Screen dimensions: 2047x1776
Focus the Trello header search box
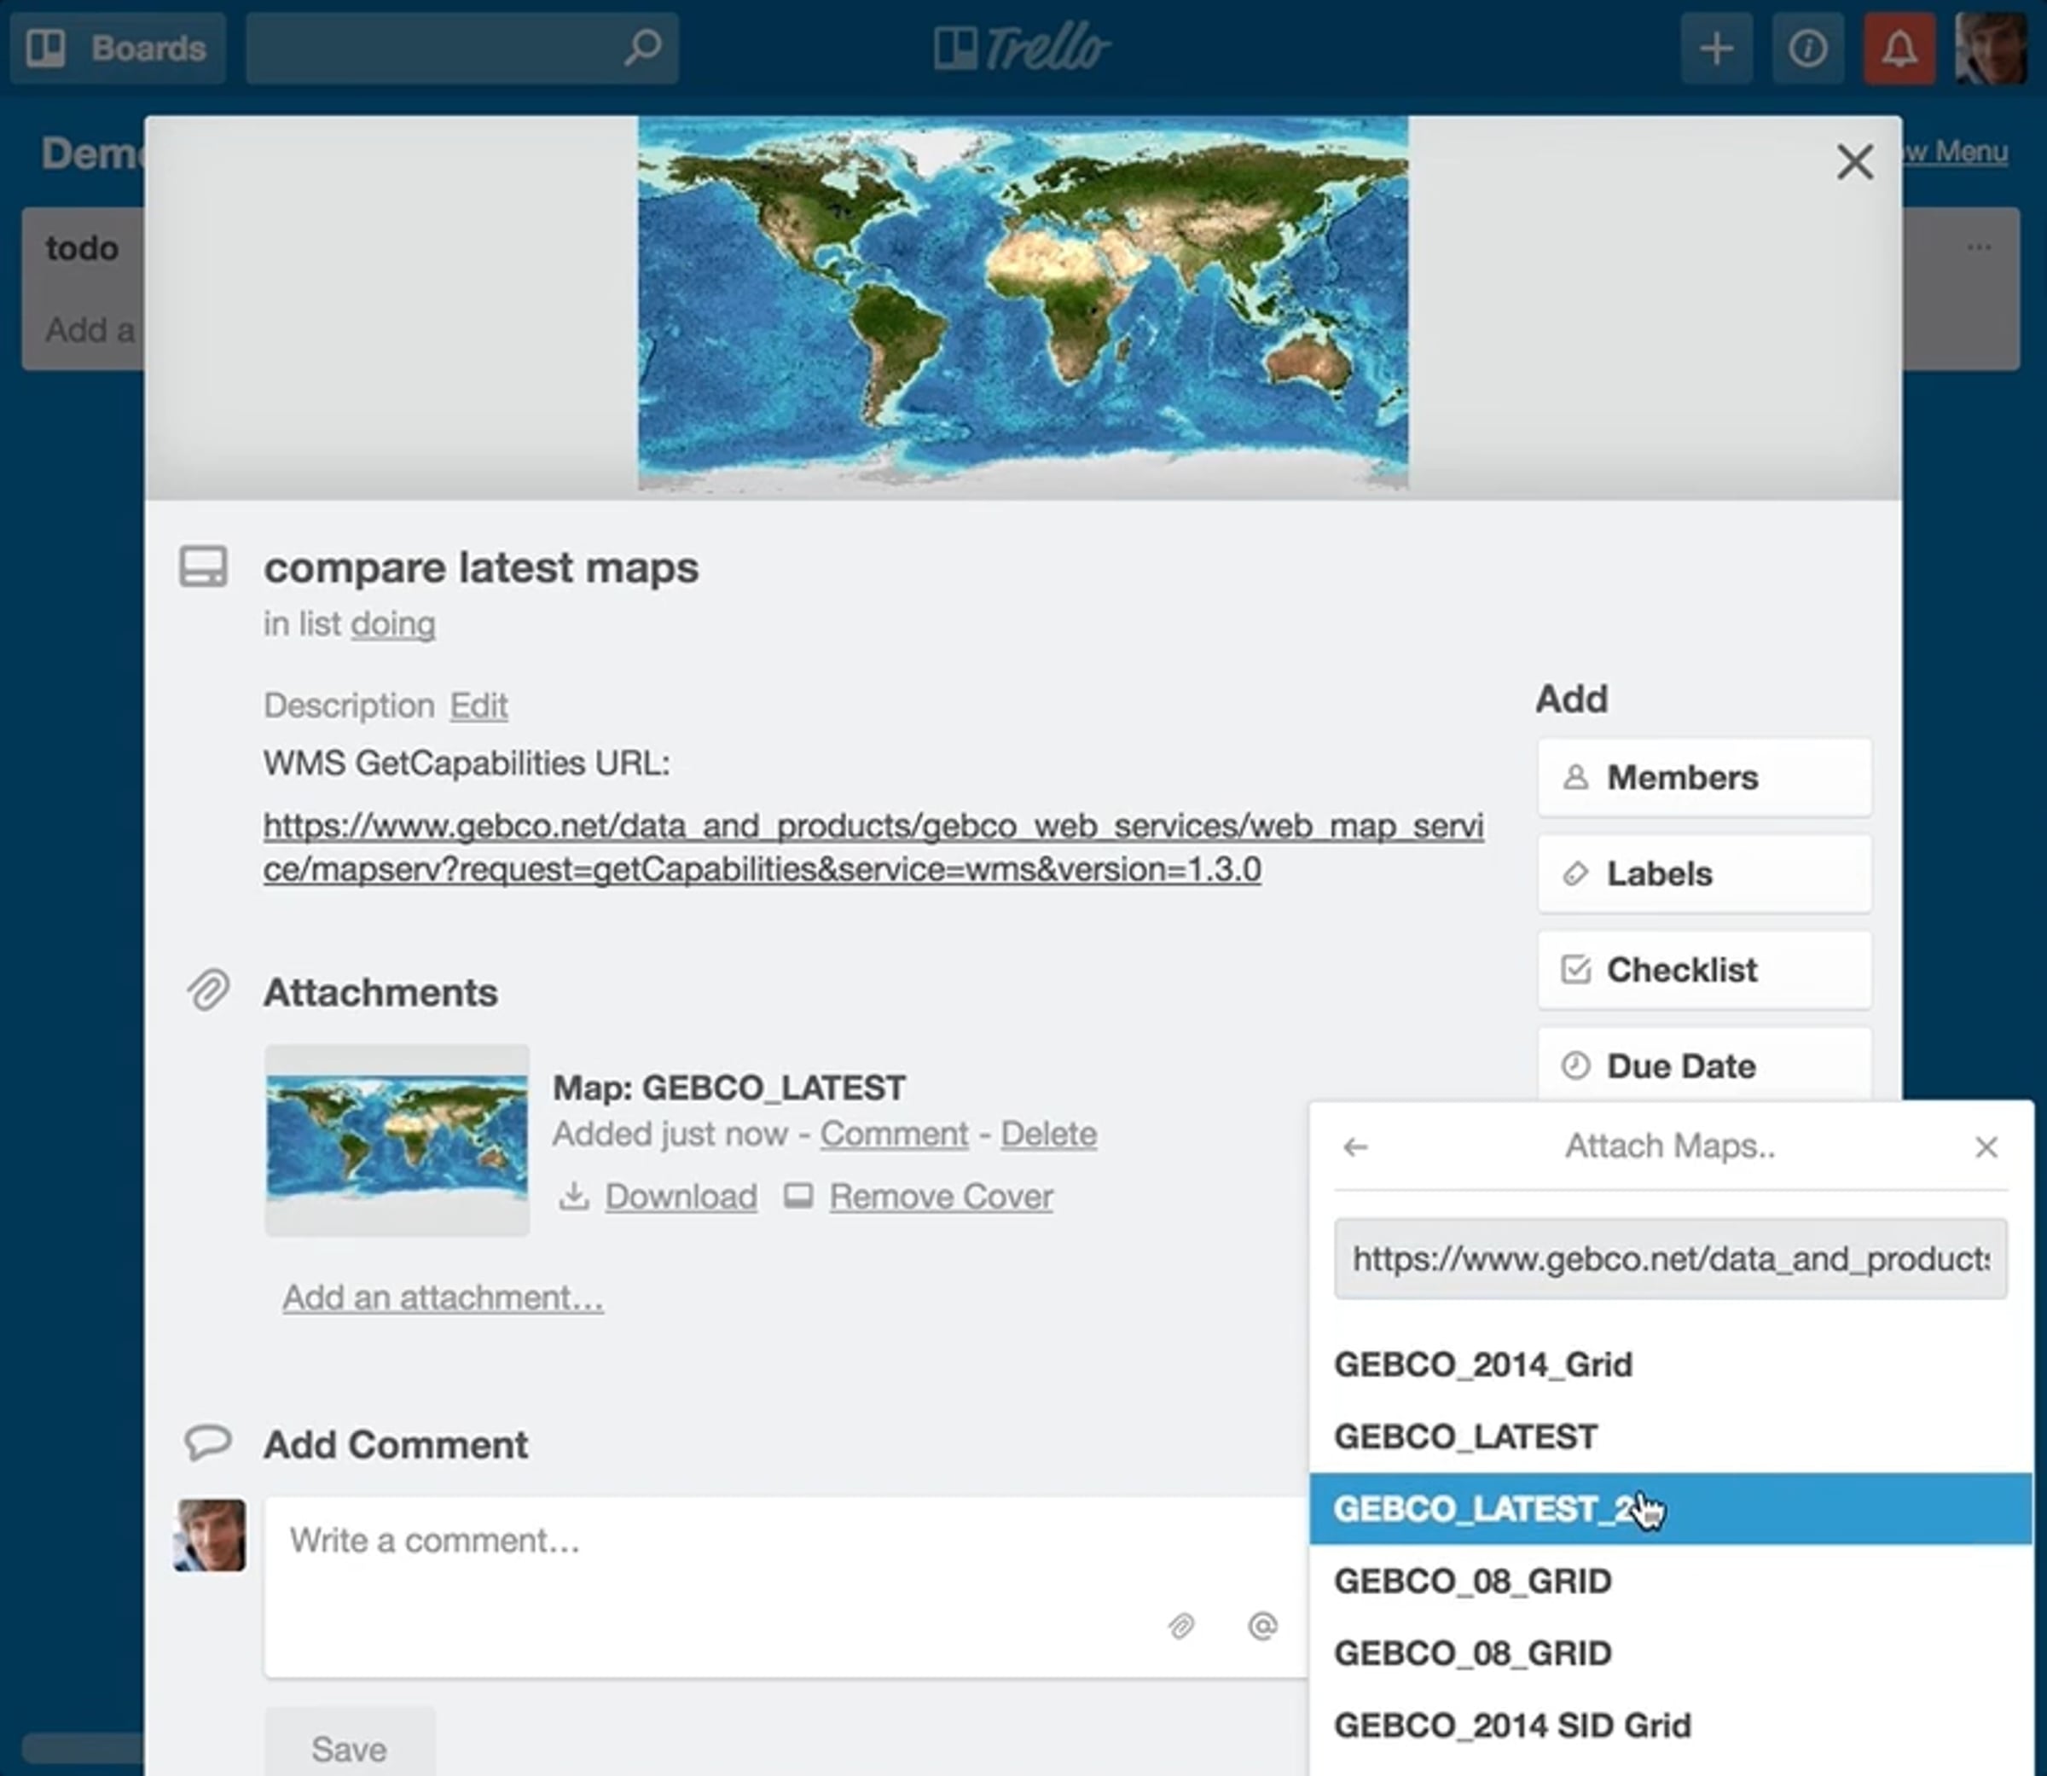coord(461,48)
